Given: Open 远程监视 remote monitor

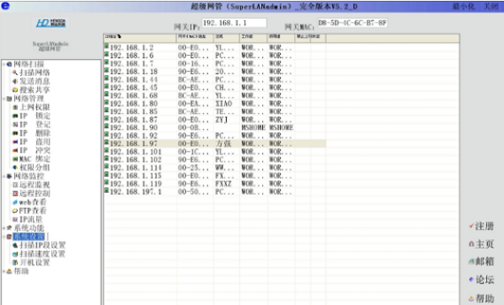Looking at the screenshot, I should pos(35,185).
